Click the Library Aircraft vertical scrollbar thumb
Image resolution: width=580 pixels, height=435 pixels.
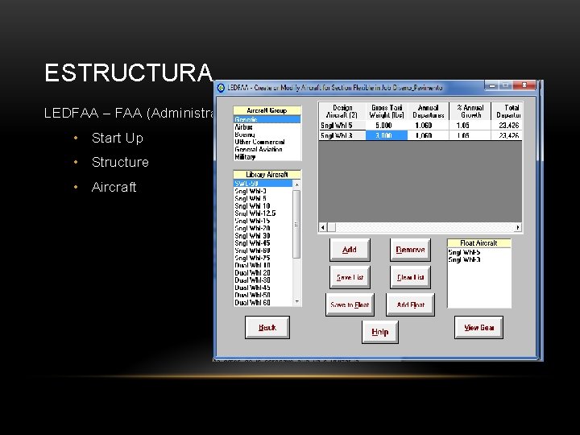296,224
